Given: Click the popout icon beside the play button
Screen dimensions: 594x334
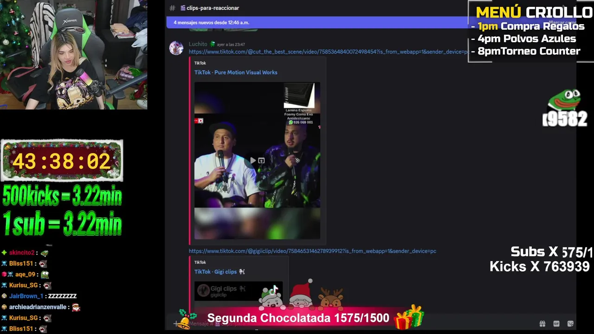Looking at the screenshot, I should 261,161.
